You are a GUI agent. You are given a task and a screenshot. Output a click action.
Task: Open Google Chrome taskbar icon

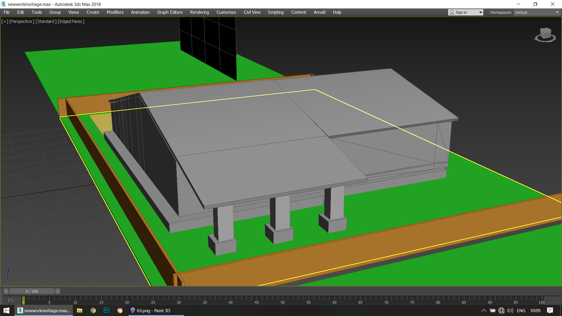[x=93, y=310]
